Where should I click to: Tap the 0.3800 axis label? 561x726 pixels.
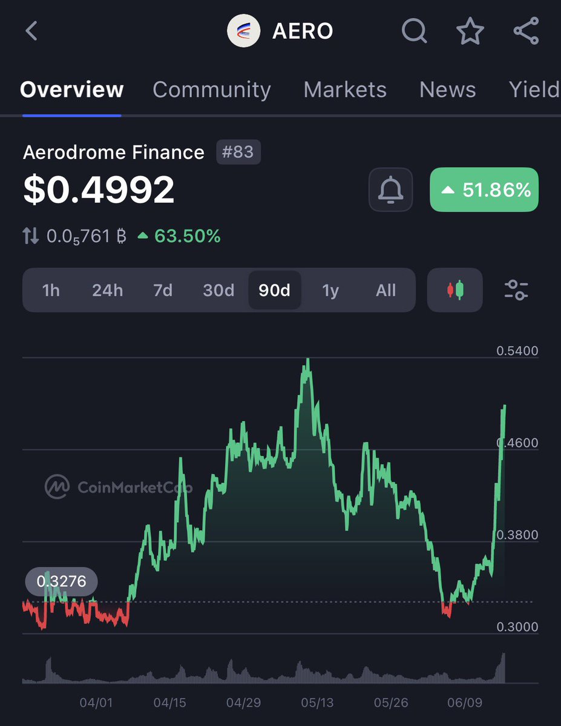pyautogui.click(x=517, y=535)
